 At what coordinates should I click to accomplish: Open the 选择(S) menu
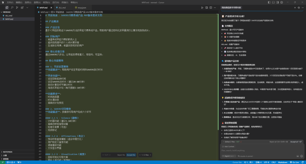point(28,3)
